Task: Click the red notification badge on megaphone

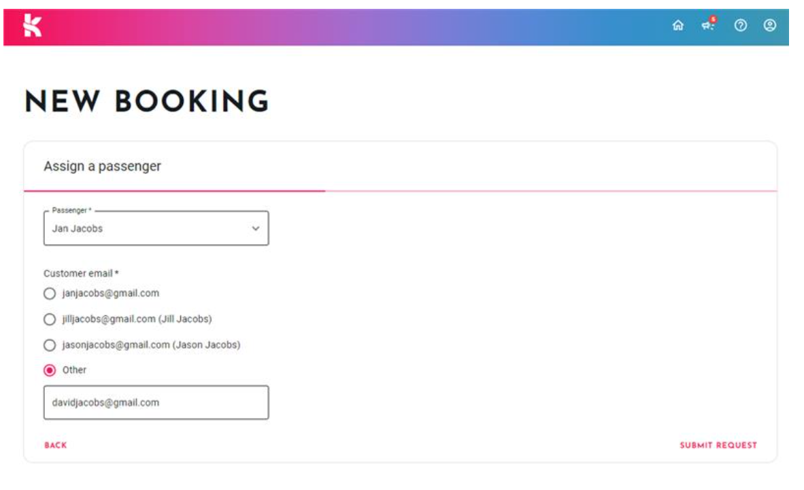Action: coord(714,20)
